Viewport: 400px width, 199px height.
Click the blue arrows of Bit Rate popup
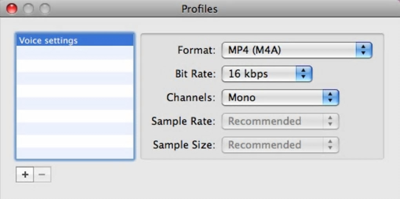click(x=303, y=74)
